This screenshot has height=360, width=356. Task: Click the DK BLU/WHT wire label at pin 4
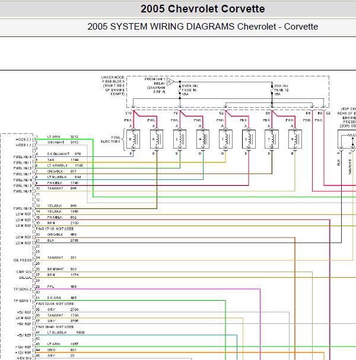pos(64,154)
